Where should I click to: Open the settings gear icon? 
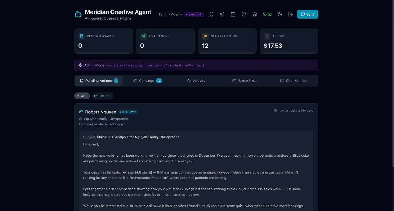255,14
